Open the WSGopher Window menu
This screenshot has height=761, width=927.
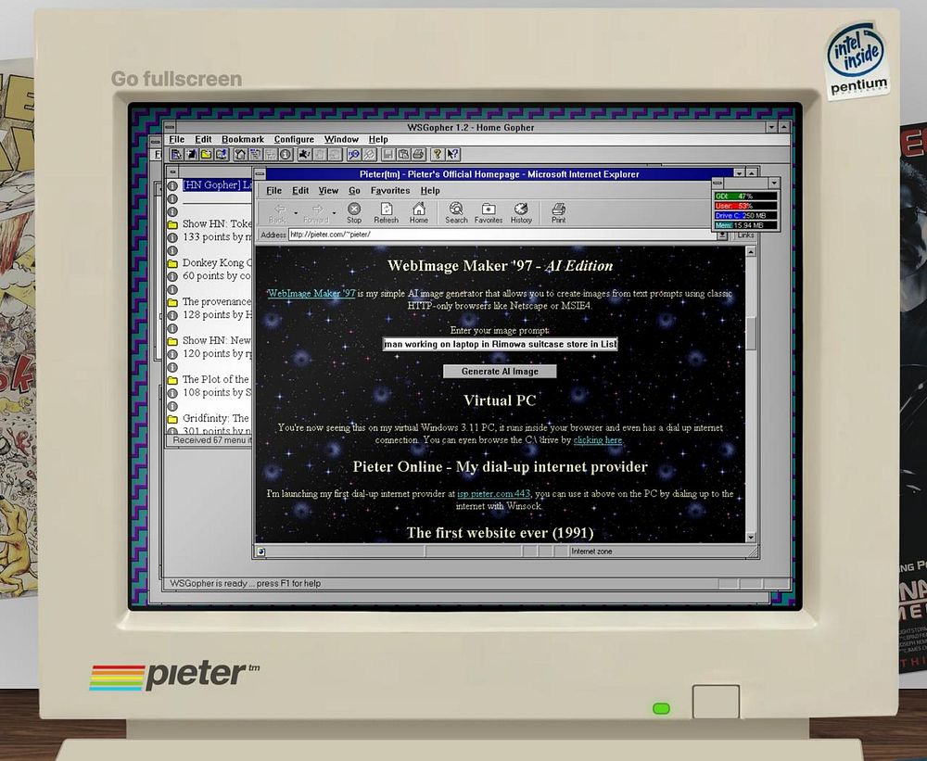(341, 140)
